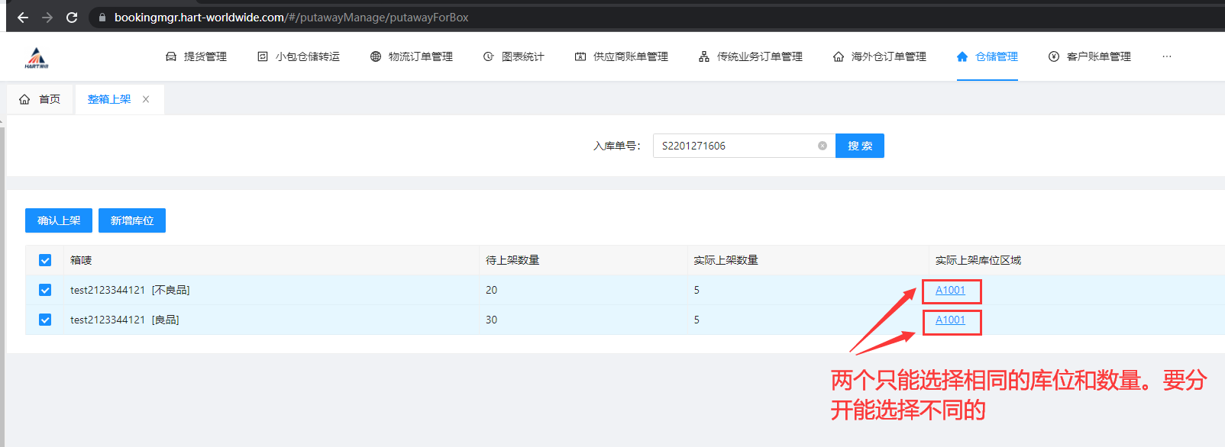Uncheck the 不良品 row checkbox
The width and height of the screenshot is (1225, 447).
click(45, 290)
